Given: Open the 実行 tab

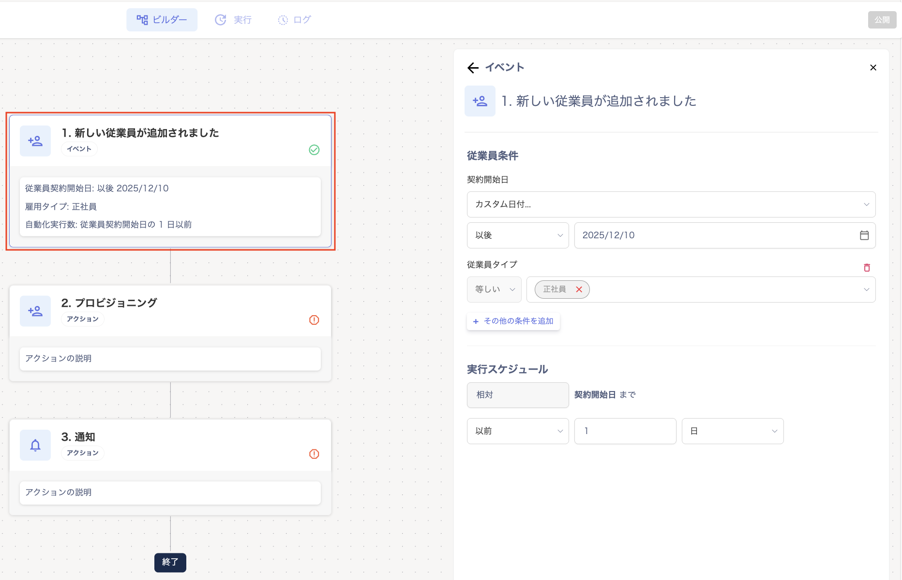Looking at the screenshot, I should click(x=233, y=20).
